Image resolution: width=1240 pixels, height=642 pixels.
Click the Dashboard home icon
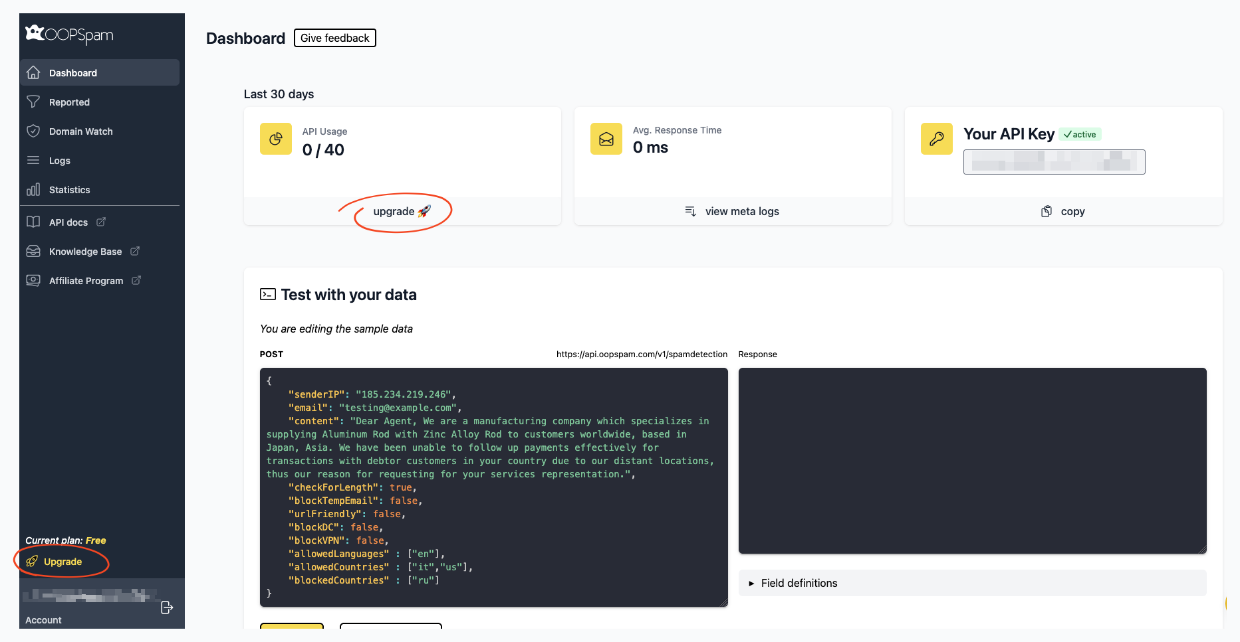(33, 72)
